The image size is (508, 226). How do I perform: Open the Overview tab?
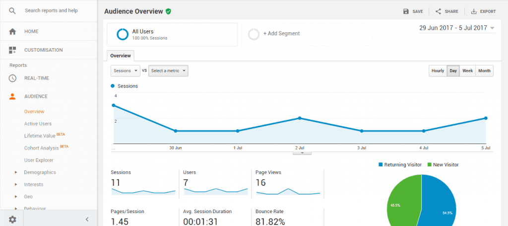click(x=121, y=56)
